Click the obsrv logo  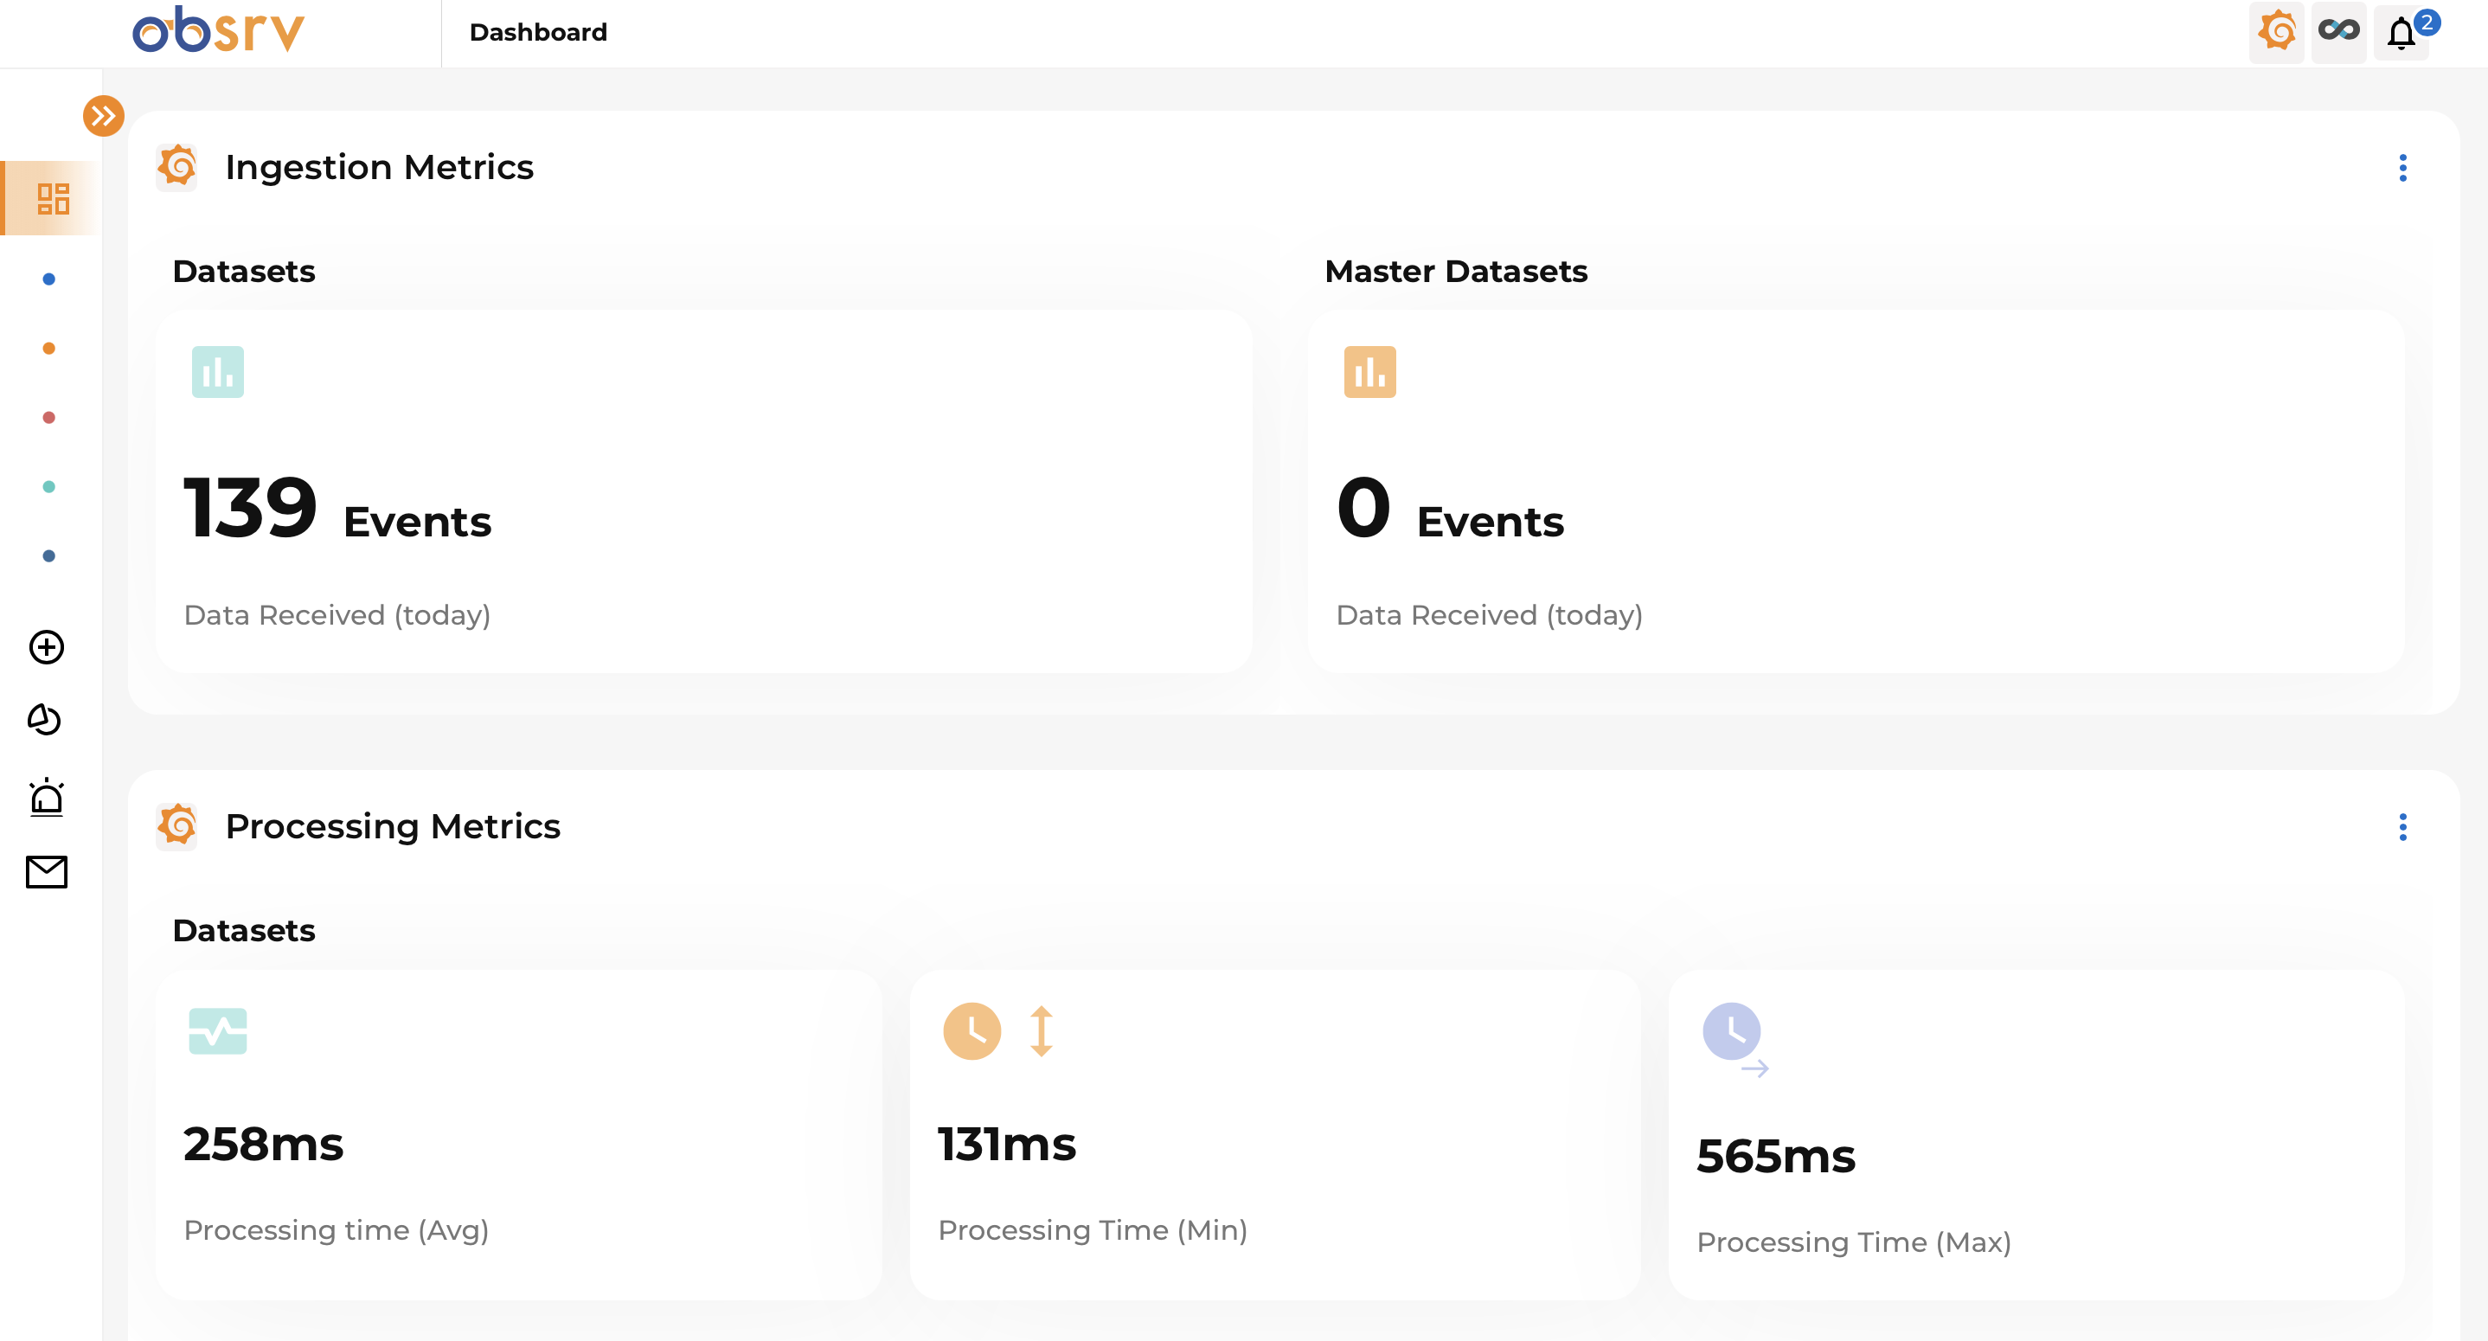click(x=218, y=31)
